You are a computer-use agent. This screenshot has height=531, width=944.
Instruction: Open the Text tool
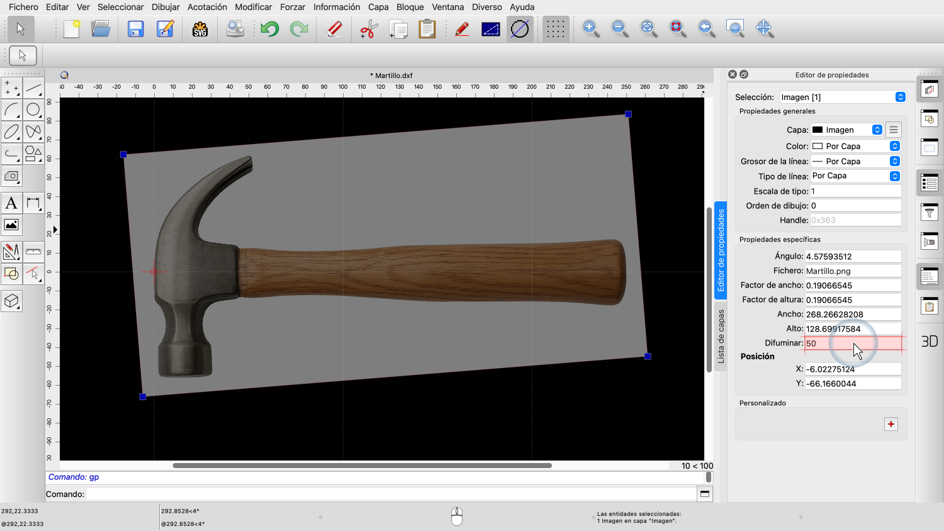click(x=11, y=203)
